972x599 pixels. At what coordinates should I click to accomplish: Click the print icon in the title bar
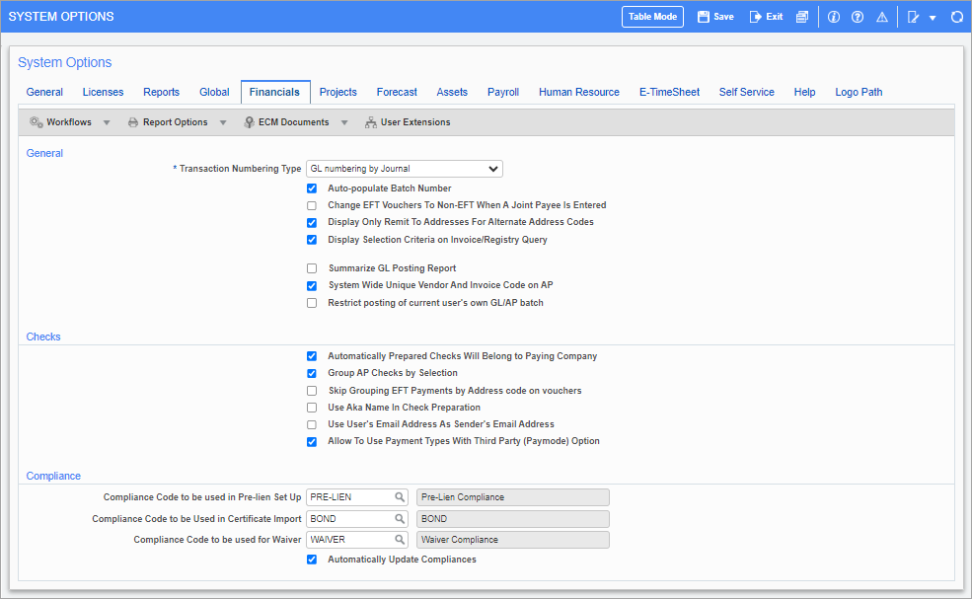(x=801, y=16)
